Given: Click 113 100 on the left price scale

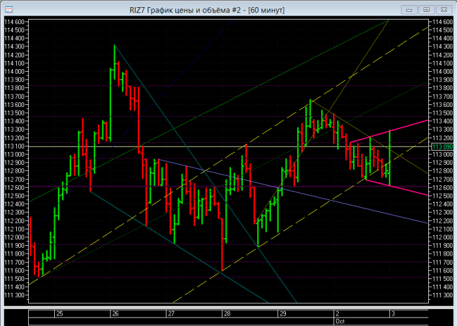Looking at the screenshot, I should (14, 146).
